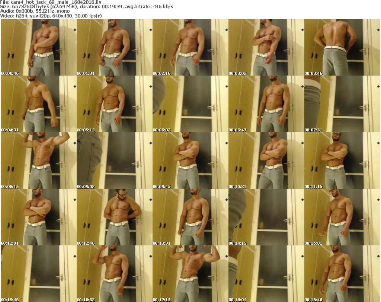Pick the frame stamped 00:09:45
Screen dimensions: 381x302
(190, 161)
